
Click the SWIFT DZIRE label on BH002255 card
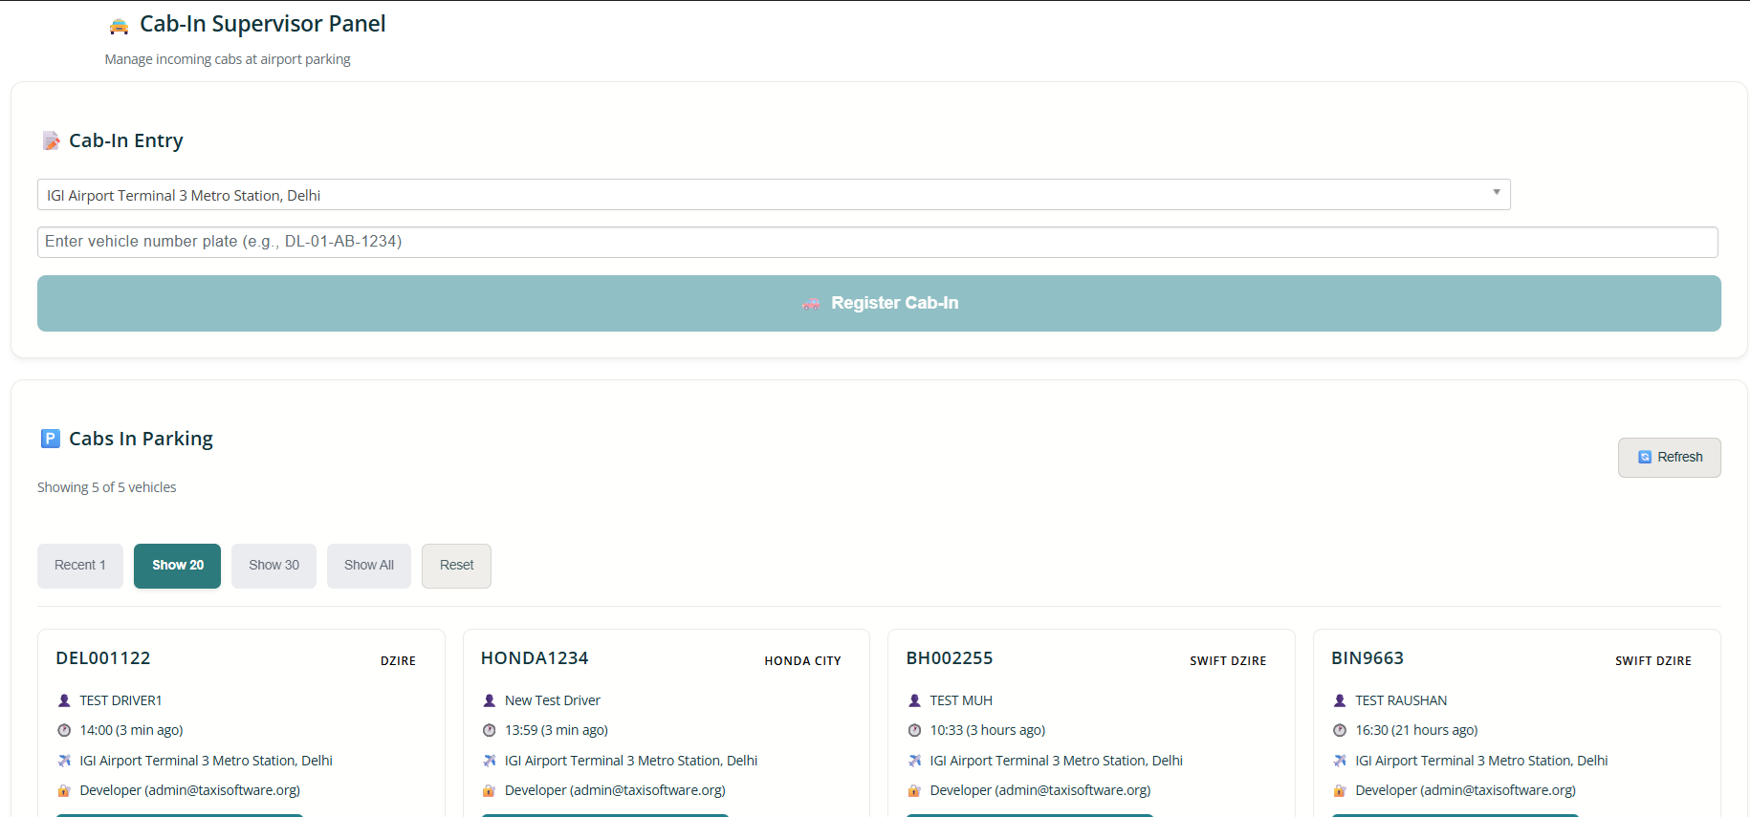pos(1228,661)
